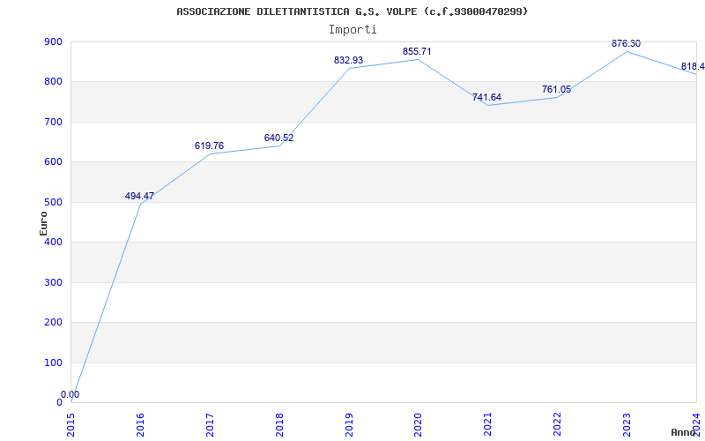Click the 876.30 peak value label

pos(626,43)
